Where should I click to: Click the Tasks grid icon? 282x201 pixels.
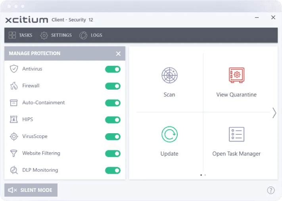[x=12, y=35]
